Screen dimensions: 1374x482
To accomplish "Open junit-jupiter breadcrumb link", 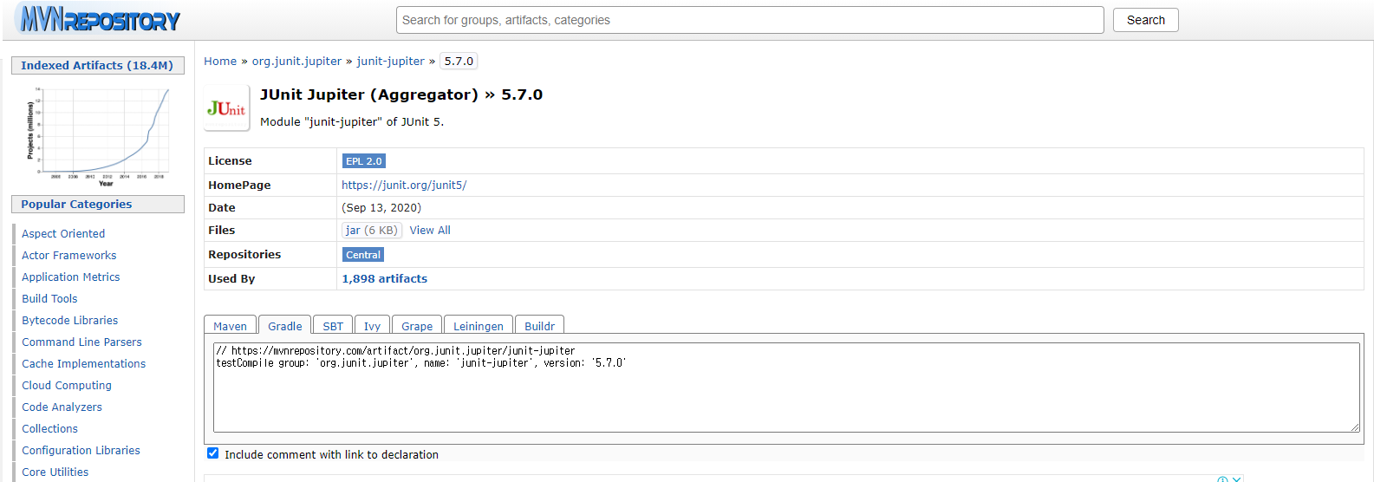I will click(391, 62).
